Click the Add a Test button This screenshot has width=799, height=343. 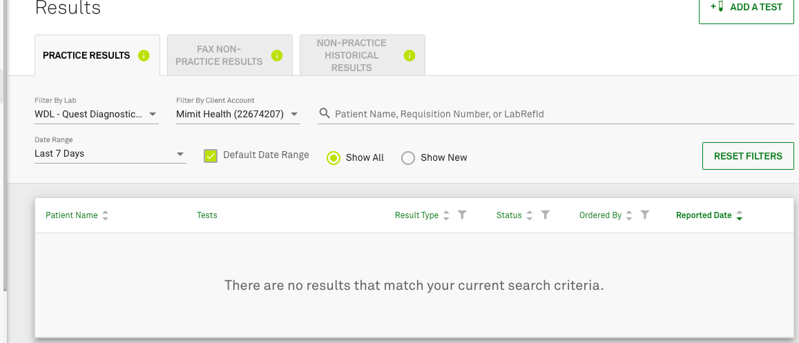click(747, 8)
